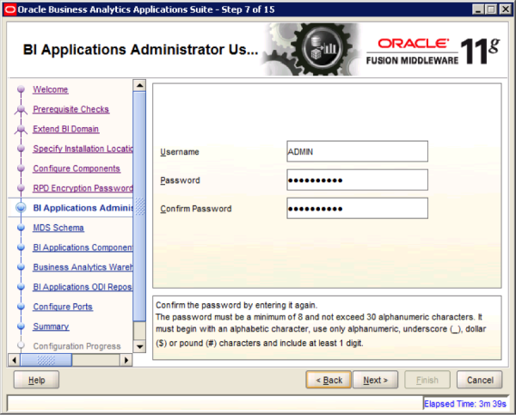Screen dimensions: 516x415
Task: Click the disabled Finish button
Action: click(x=427, y=380)
